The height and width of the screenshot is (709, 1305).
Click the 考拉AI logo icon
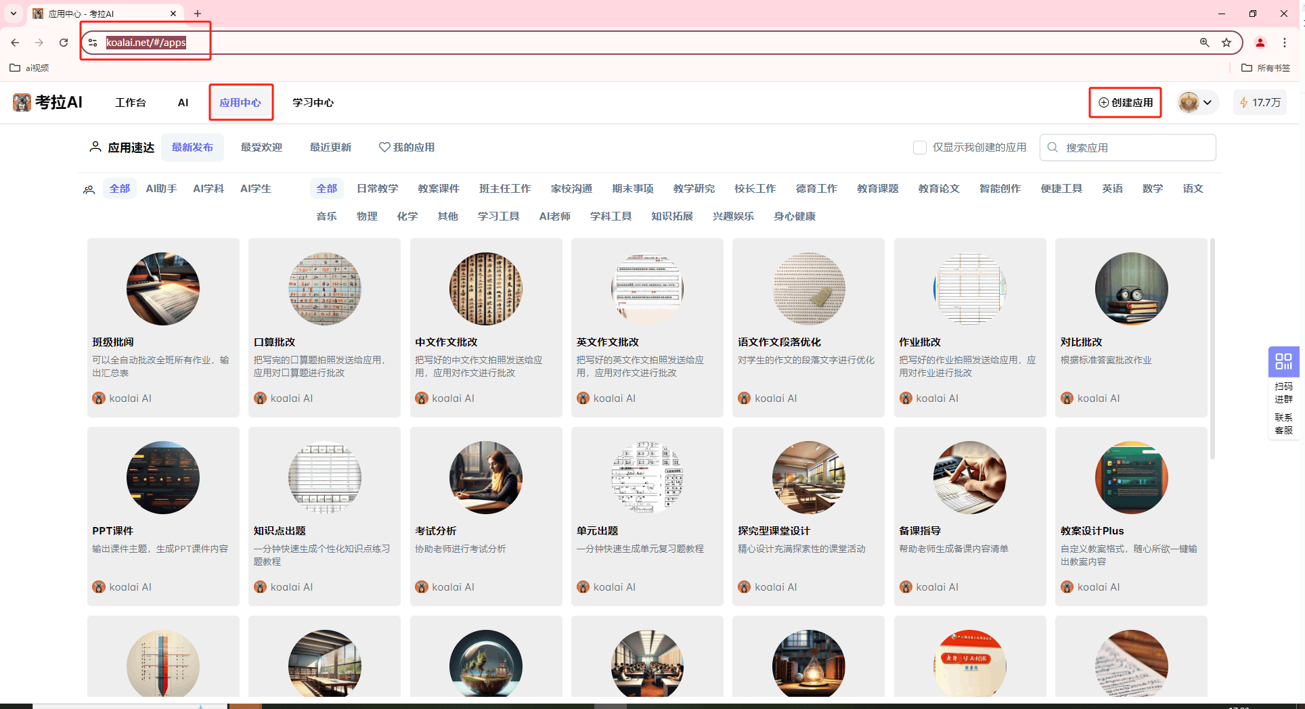pyautogui.click(x=22, y=102)
